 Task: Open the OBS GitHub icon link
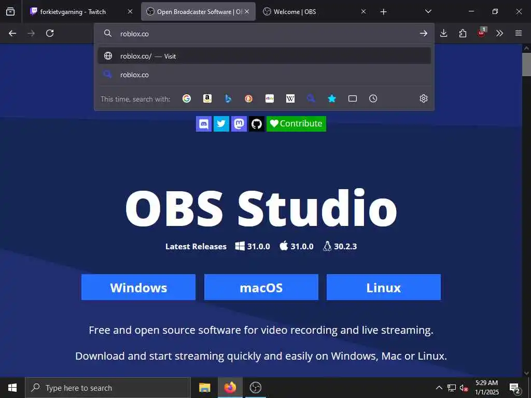coord(256,123)
